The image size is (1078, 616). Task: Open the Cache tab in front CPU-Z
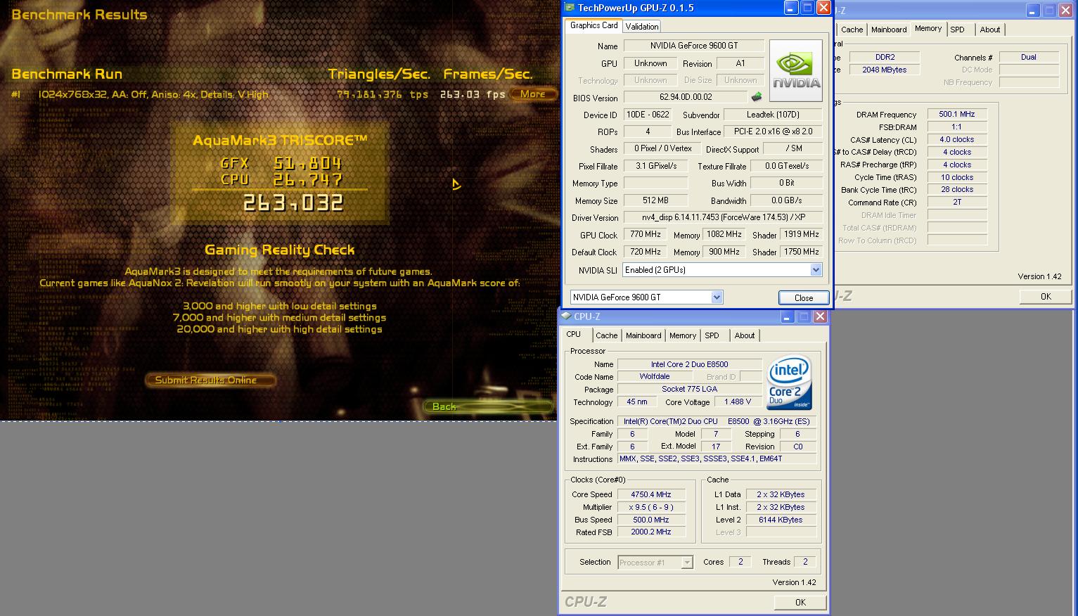click(607, 335)
